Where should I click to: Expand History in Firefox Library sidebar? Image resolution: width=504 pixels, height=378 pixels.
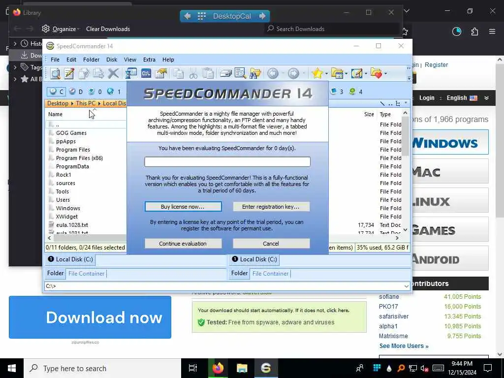coord(15,43)
